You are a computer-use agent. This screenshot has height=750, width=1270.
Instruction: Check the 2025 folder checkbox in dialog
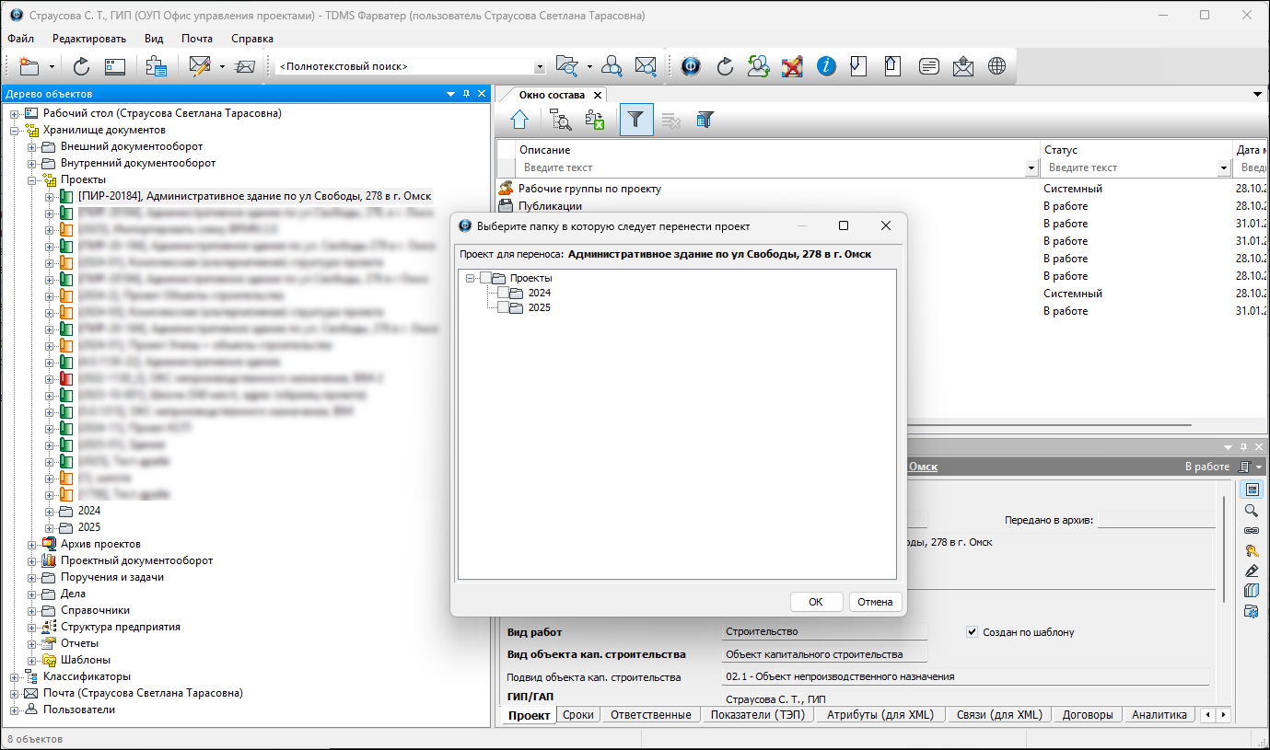click(x=503, y=307)
